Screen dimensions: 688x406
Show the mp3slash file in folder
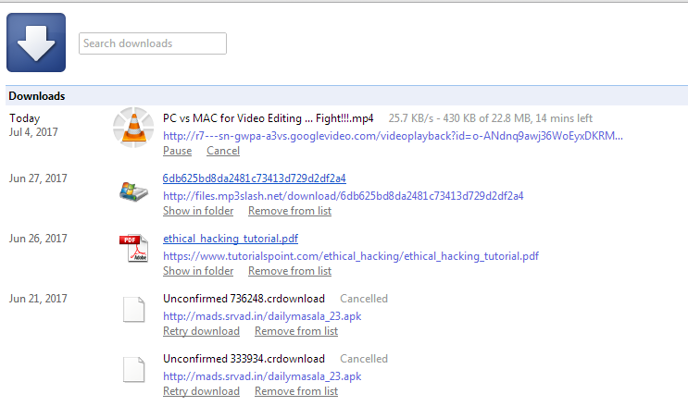198,211
